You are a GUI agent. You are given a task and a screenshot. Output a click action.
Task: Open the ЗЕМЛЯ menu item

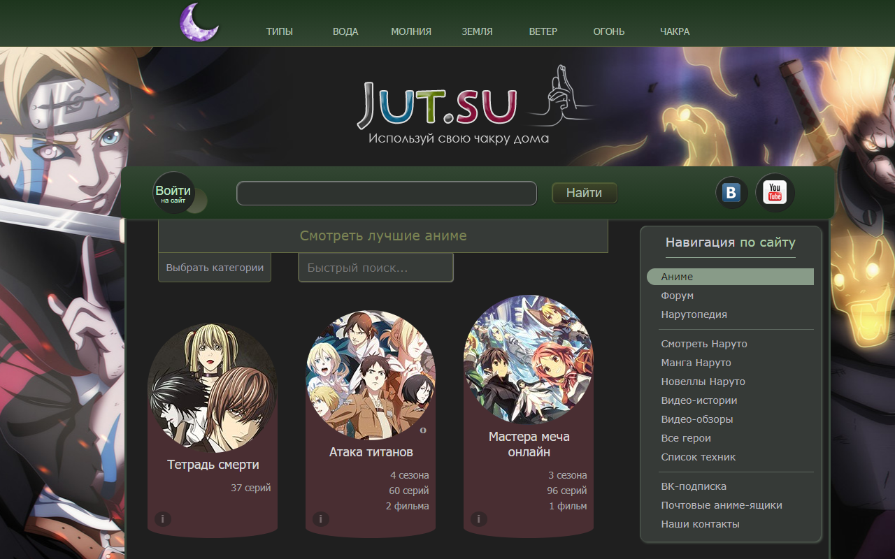click(x=477, y=31)
